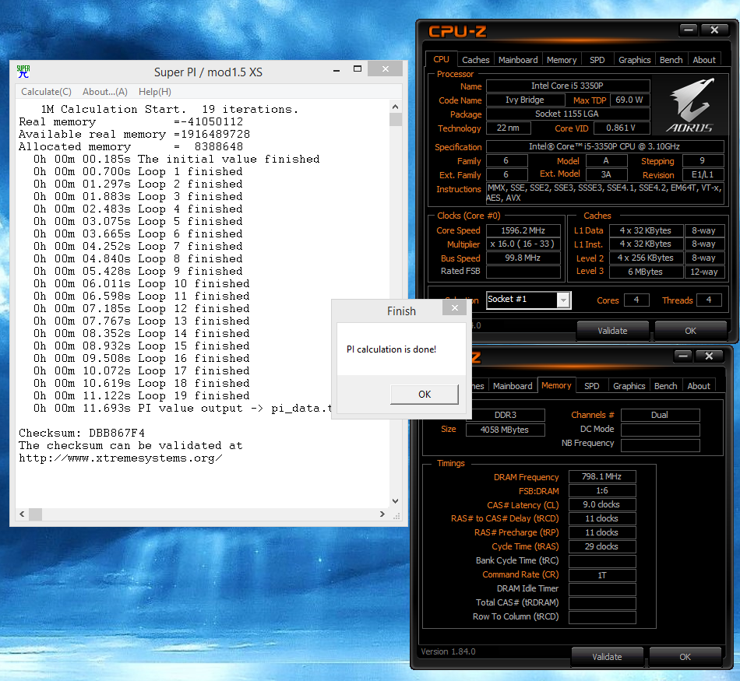Switch to Mainboard tab in top CPU-Z

[518, 60]
